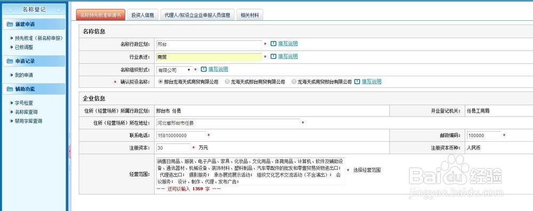The width and height of the screenshot is (533, 211).
Task: Open 名称库查询 in sidebar
Action: [x=26, y=112]
